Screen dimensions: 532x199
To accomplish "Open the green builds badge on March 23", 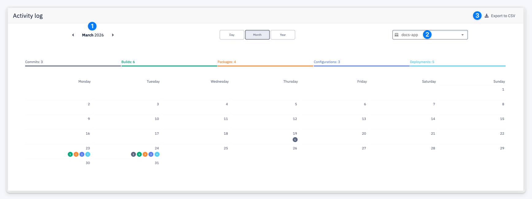I will [x=70, y=154].
